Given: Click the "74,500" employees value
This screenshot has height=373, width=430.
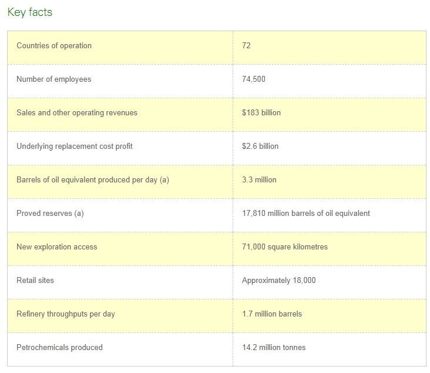Looking at the screenshot, I should 254,79.
